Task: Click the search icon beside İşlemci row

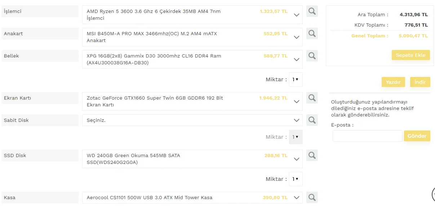Action: pyautogui.click(x=312, y=11)
